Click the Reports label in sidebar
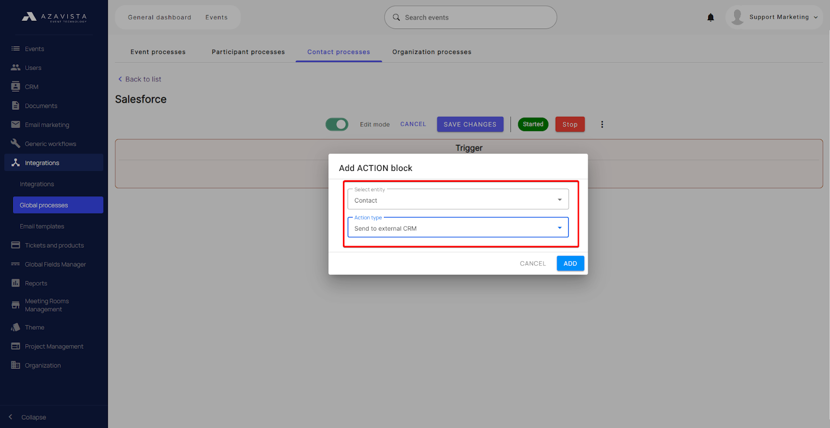The width and height of the screenshot is (830, 428). (x=36, y=283)
